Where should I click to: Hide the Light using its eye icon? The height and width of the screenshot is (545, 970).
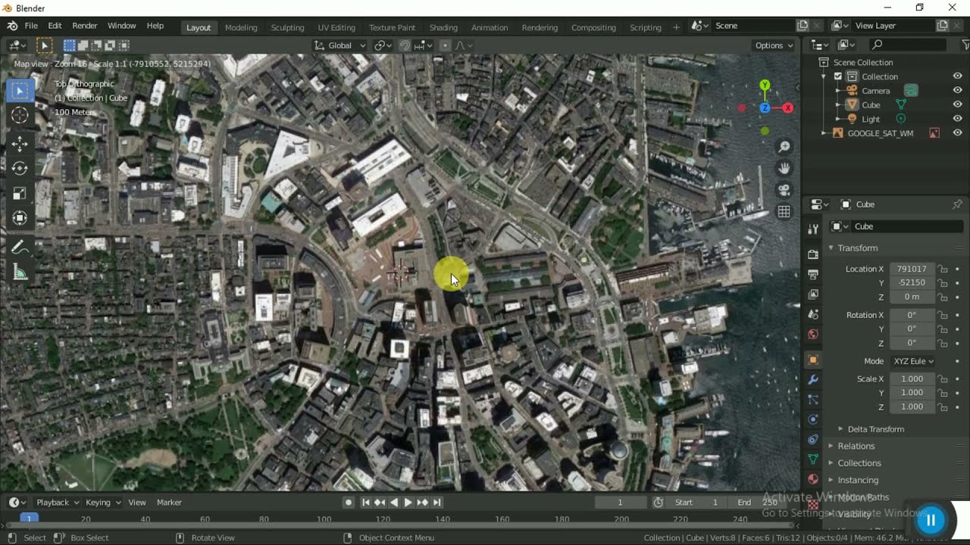click(x=957, y=119)
